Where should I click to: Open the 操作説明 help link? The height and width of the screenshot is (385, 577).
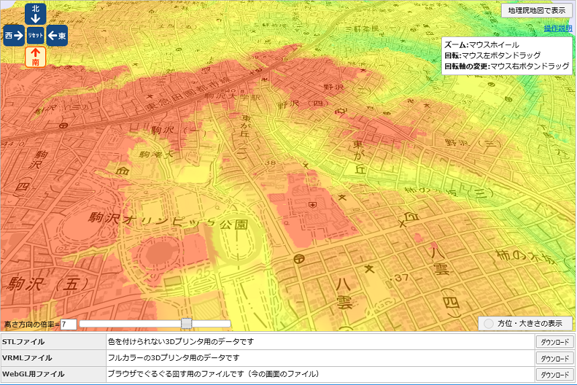coord(557,28)
